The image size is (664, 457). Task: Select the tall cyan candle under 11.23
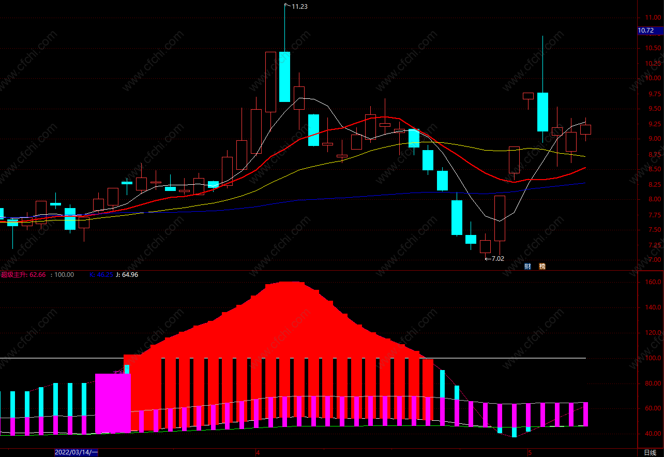tap(284, 77)
